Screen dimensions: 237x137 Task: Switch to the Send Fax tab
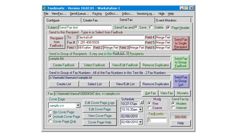[136, 20]
